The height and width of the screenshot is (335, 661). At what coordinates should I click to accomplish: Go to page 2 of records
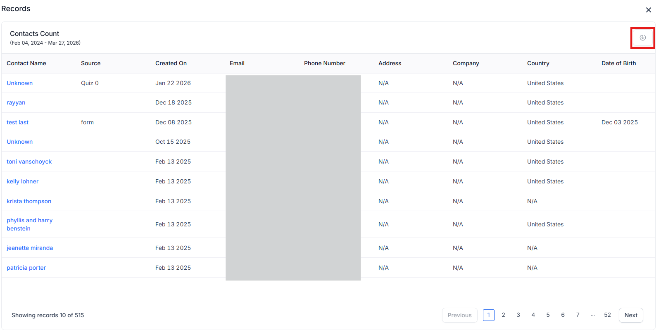coord(503,315)
